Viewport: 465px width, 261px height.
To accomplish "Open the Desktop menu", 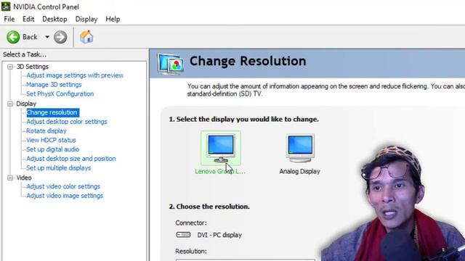I will point(54,20).
